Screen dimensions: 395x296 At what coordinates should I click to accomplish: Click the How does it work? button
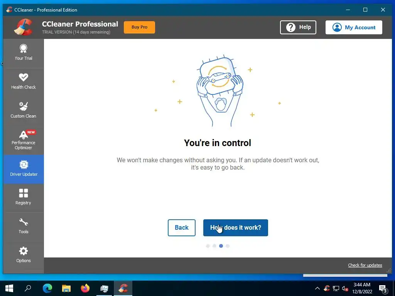[236, 227]
